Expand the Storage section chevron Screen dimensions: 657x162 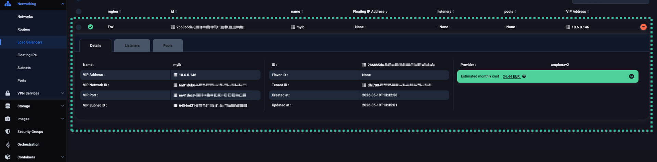(62, 106)
